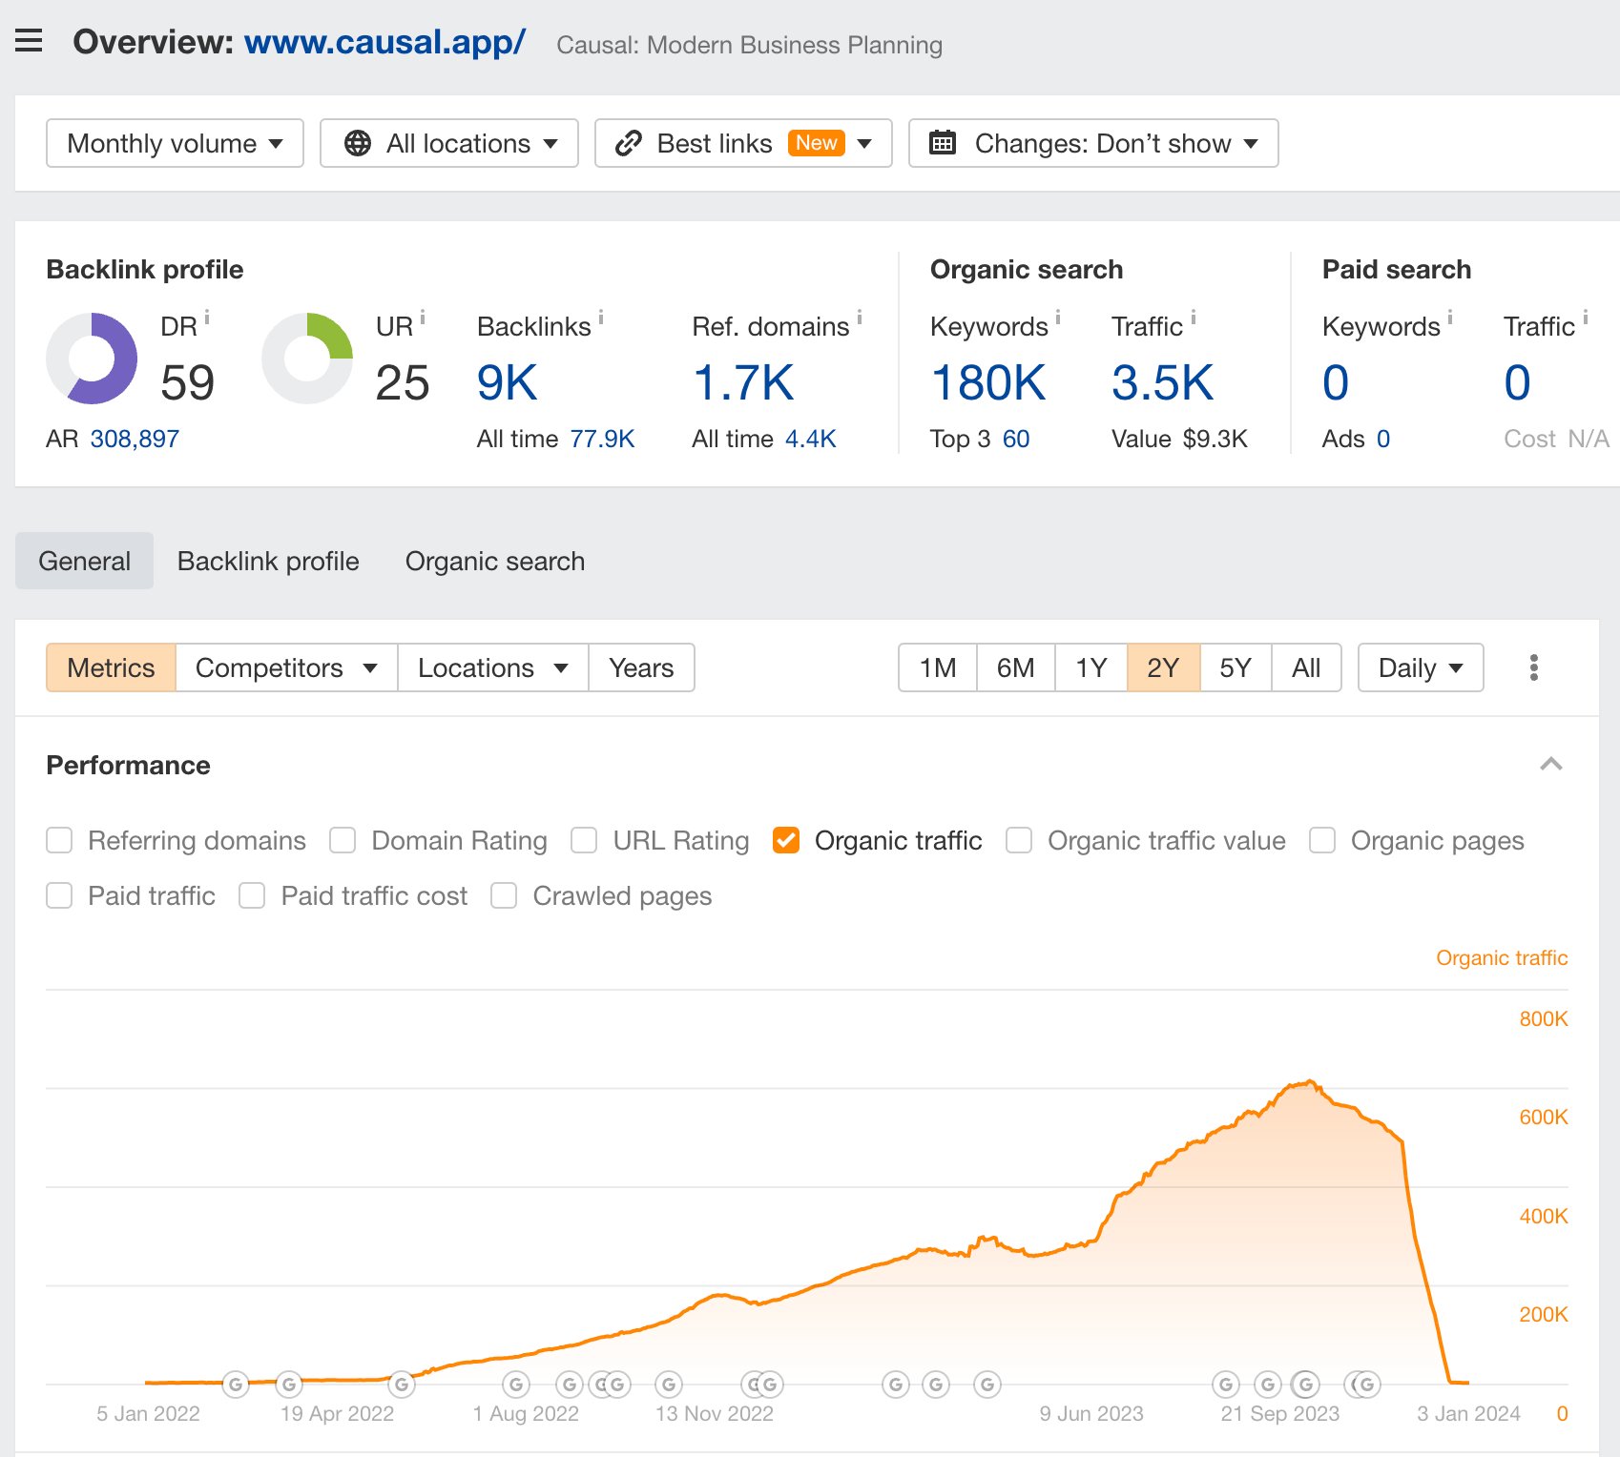Click the DR info icon
Image resolution: width=1620 pixels, height=1457 pixels.
point(207,317)
